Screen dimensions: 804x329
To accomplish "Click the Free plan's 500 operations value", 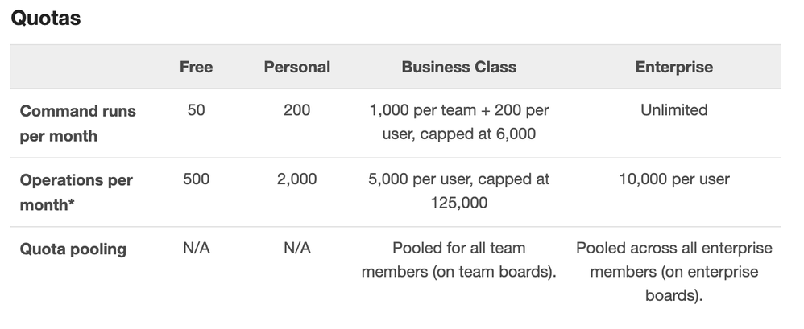I will click(196, 179).
